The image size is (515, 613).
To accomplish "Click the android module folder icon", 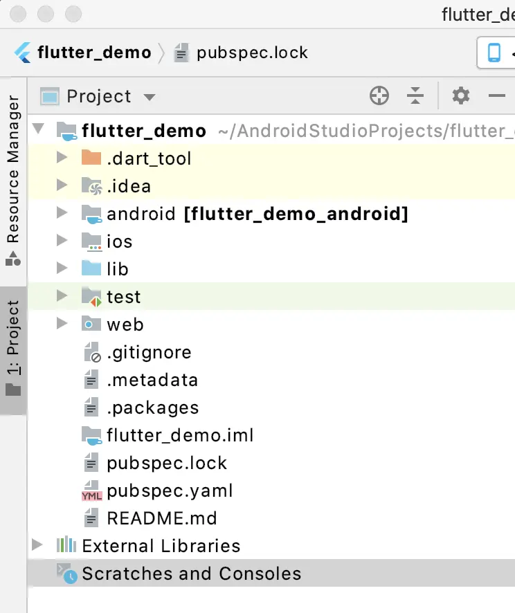I will click(92, 214).
